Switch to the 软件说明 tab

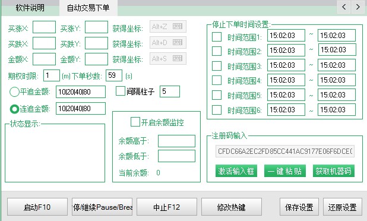tap(30, 8)
